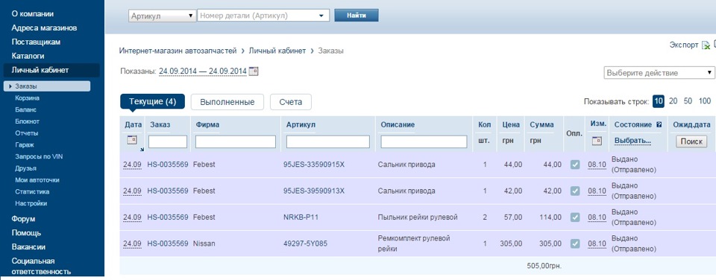This screenshot has height=280, width=716.
Task: Show 10 rows per page
Action: [658, 101]
